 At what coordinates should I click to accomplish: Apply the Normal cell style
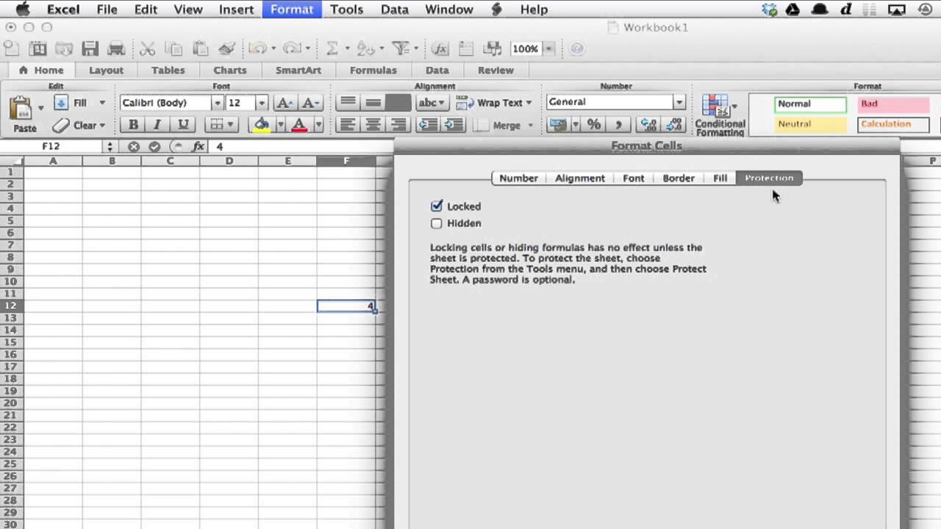click(x=810, y=104)
